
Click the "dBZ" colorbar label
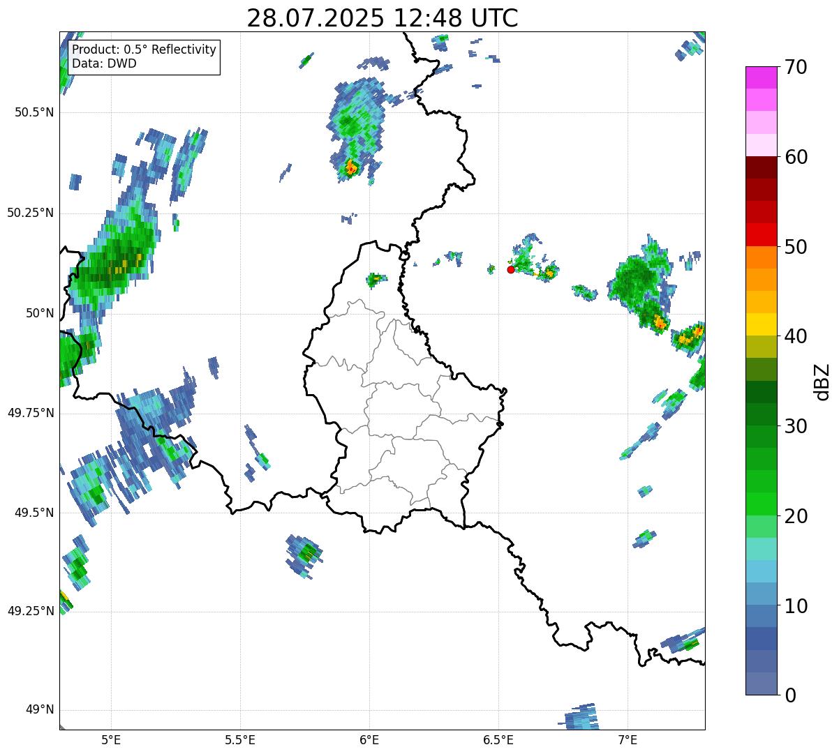click(x=822, y=382)
